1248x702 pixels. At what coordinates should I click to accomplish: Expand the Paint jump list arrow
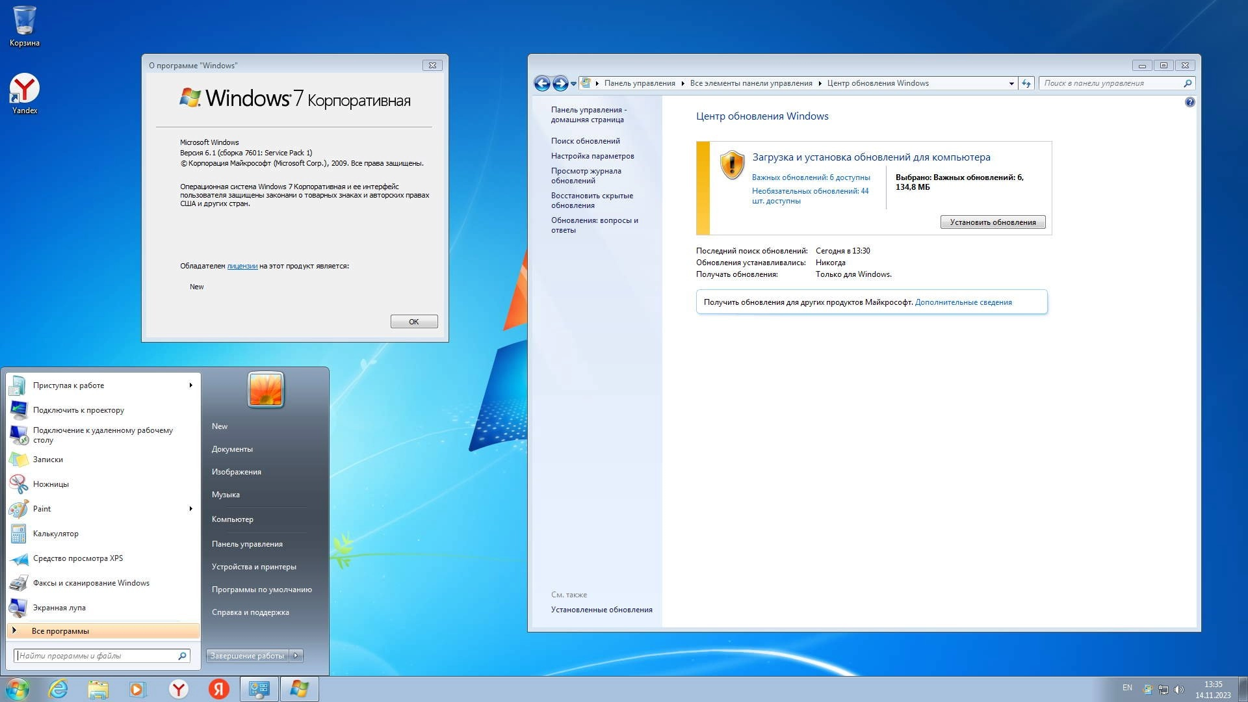point(190,509)
